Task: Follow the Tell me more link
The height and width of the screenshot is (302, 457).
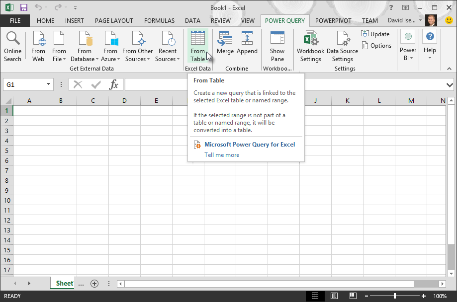Action: tap(222, 155)
